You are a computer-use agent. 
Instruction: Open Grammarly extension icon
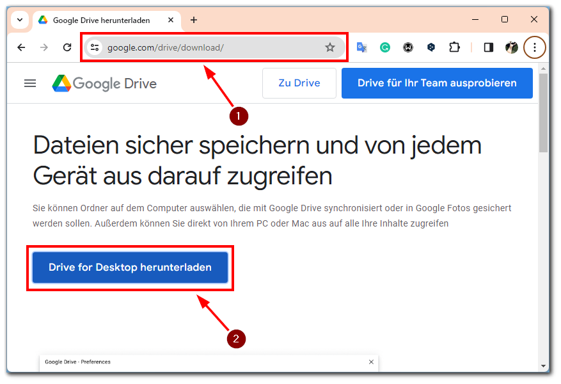pyautogui.click(x=385, y=47)
